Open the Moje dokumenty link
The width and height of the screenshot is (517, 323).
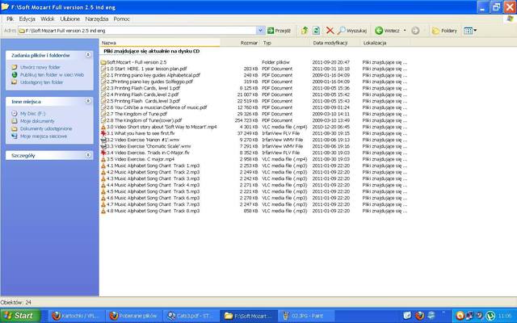37,121
